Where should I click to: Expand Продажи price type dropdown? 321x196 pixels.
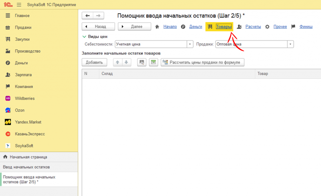[x=291, y=44]
